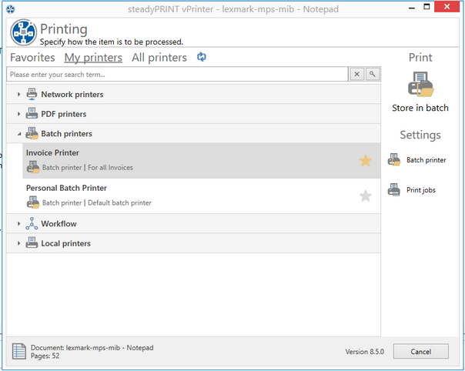Viewport: 465px width, 371px height.
Task: Select the Personal Batch Printer entry
Action: 202,196
